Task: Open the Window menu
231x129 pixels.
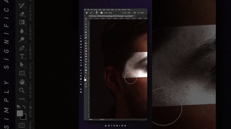Action: (x=124, y=10)
